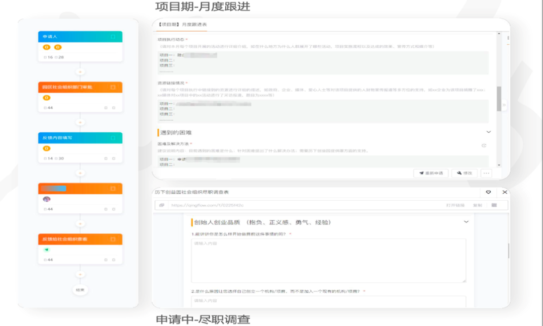This screenshot has height=326, width=543.
Task: Click 打开链接 in the URL bar
Action: [455, 205]
